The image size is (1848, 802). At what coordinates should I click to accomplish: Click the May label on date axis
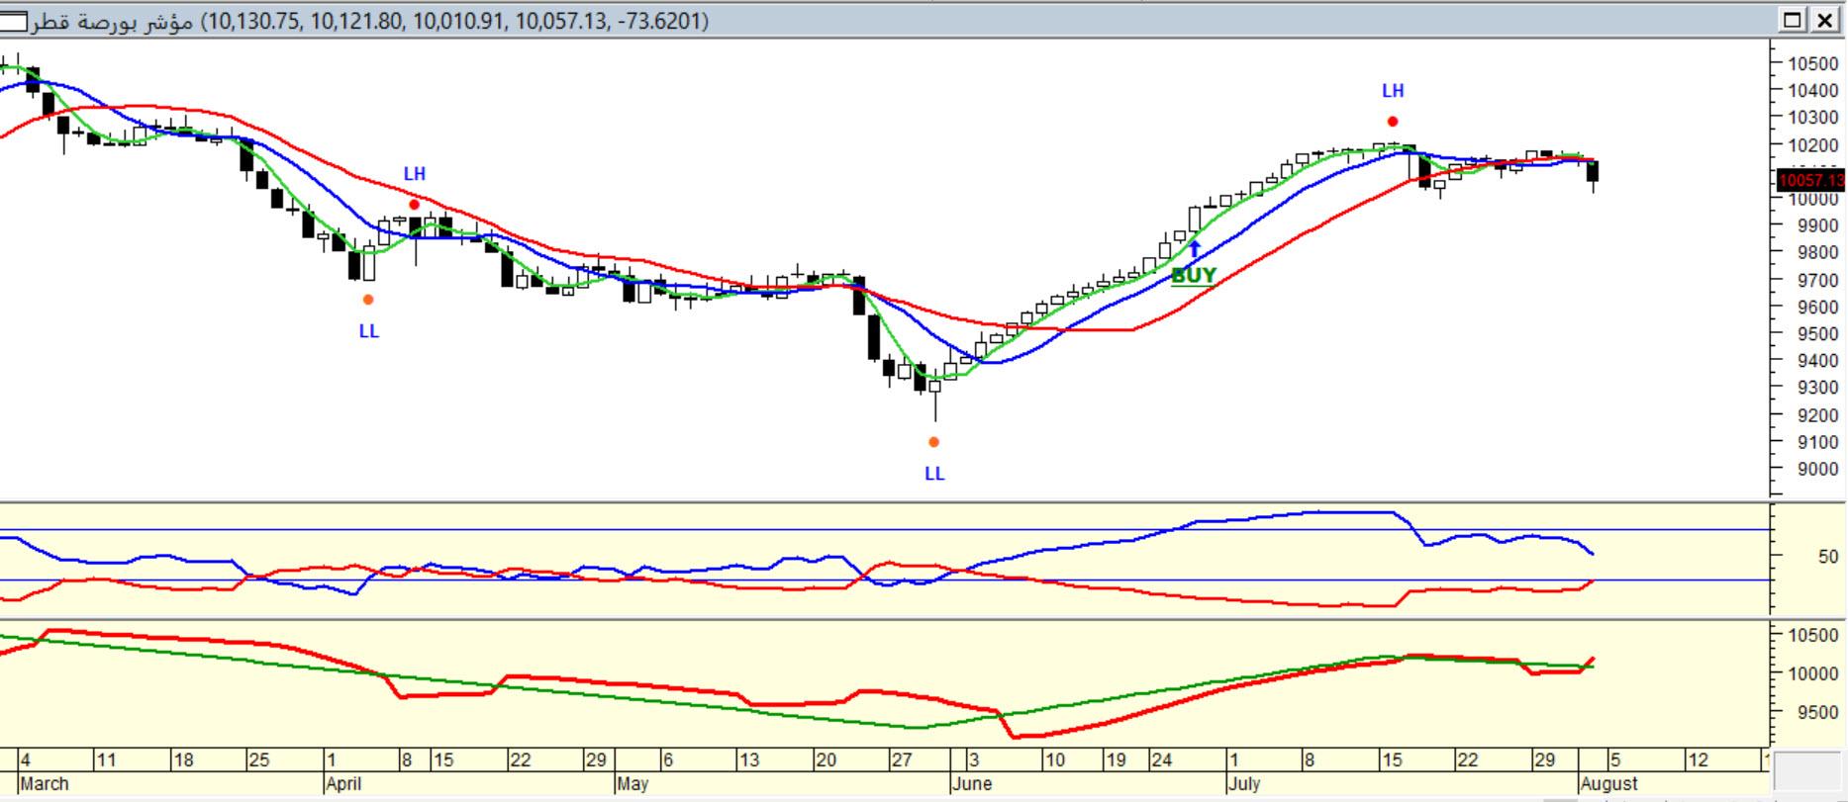pos(632,784)
